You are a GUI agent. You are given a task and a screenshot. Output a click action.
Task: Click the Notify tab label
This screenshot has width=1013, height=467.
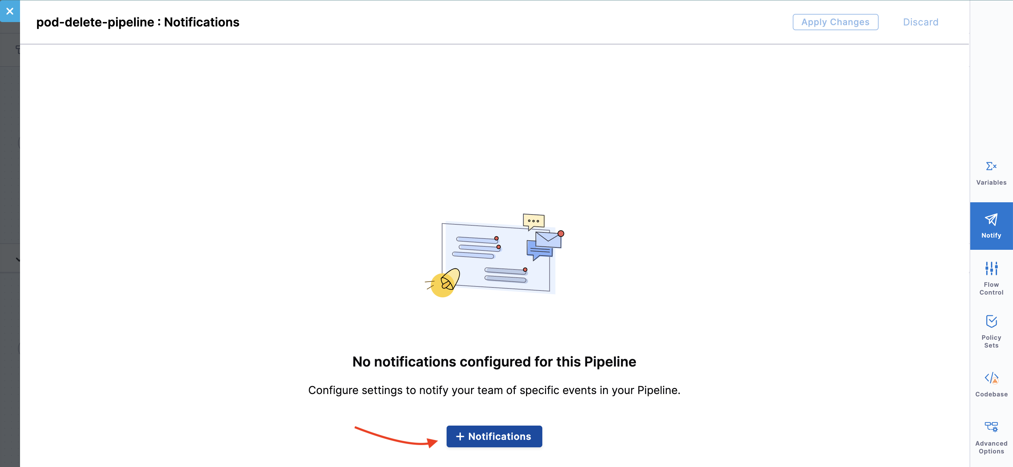click(991, 235)
